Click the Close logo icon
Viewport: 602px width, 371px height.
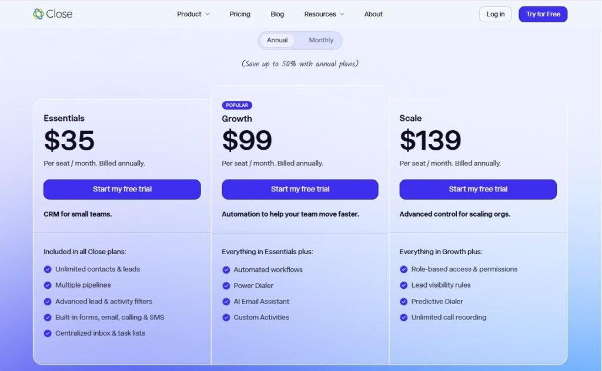[39, 14]
